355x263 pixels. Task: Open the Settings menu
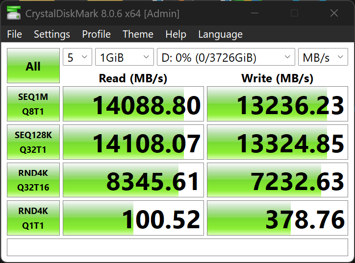(52, 34)
